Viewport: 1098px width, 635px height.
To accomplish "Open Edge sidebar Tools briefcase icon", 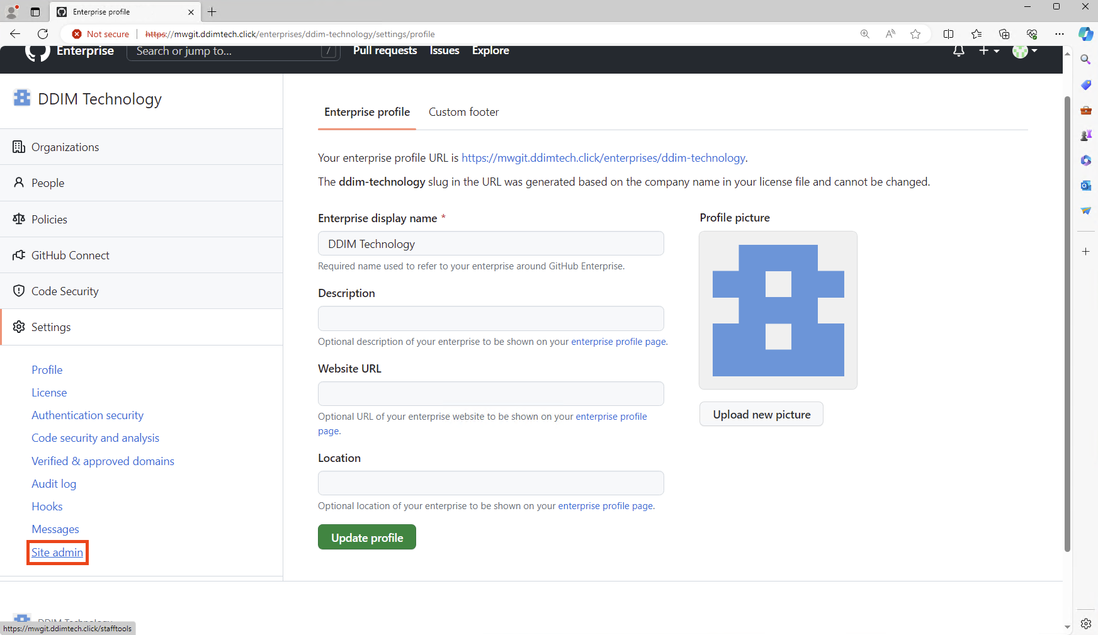I will 1086,110.
